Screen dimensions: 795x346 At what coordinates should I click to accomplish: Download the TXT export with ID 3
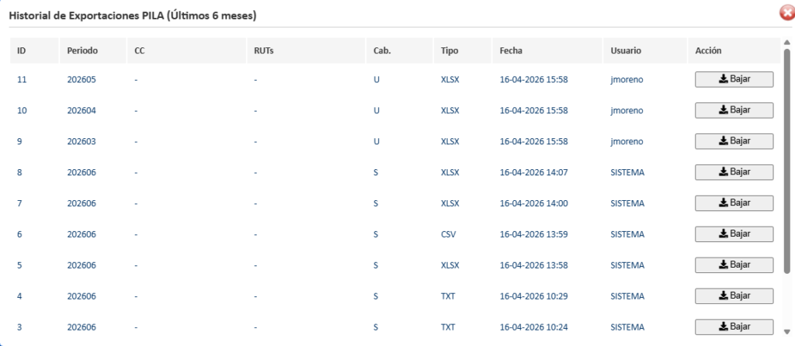point(734,327)
